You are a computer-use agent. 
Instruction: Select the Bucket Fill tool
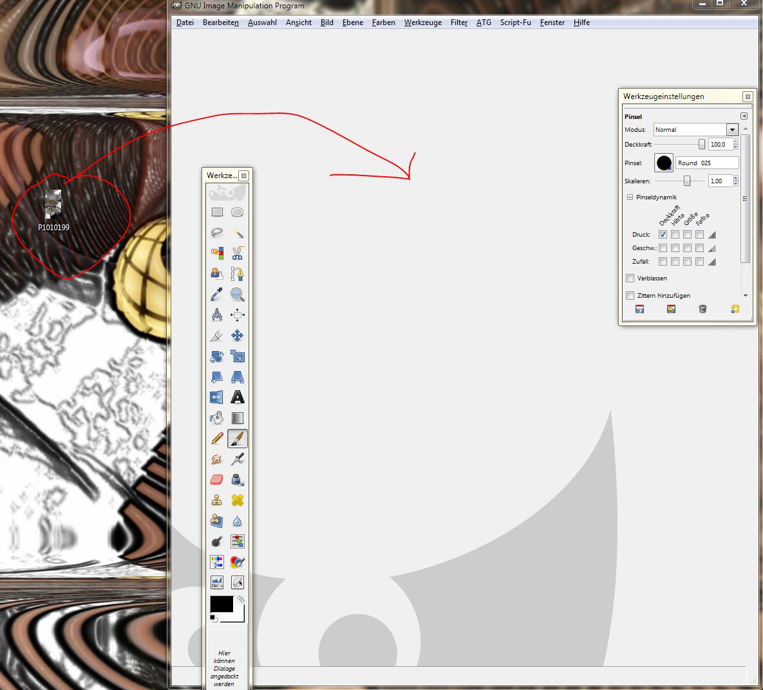tap(217, 418)
